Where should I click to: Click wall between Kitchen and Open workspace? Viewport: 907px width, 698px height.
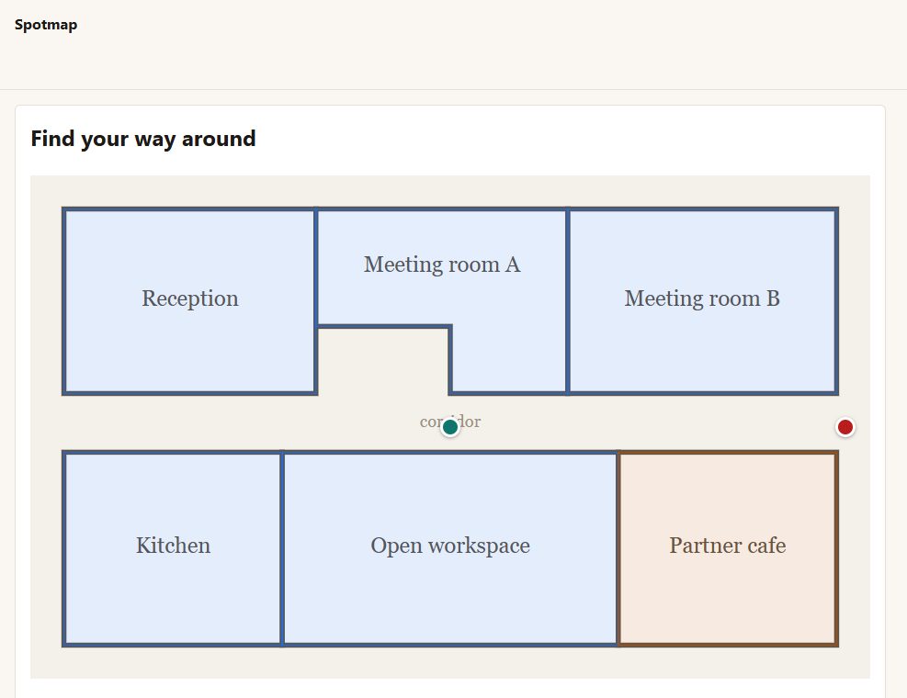[x=282, y=548]
